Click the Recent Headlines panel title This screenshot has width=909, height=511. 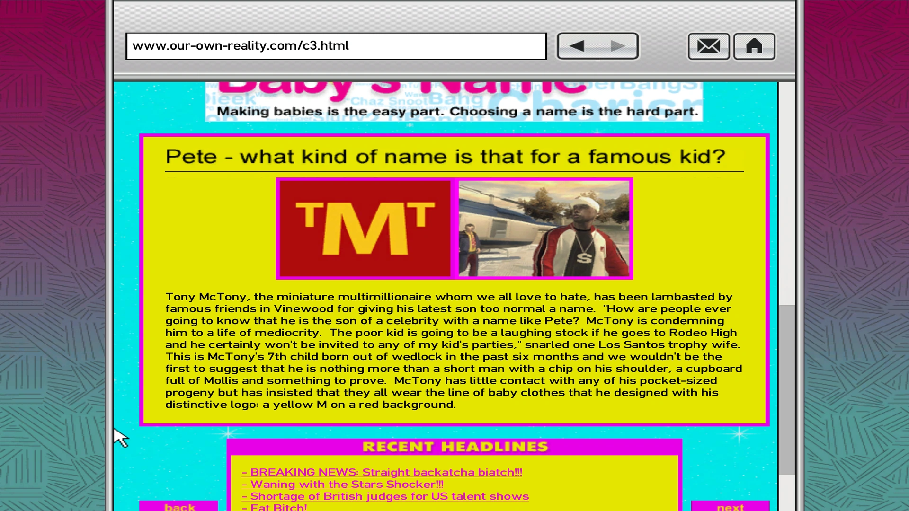(454, 447)
